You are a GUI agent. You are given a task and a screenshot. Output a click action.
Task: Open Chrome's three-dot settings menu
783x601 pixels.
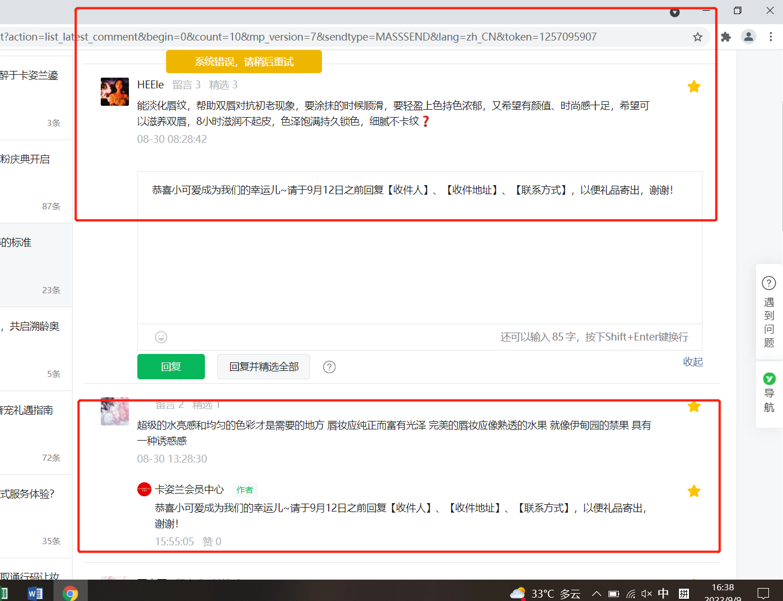771,37
